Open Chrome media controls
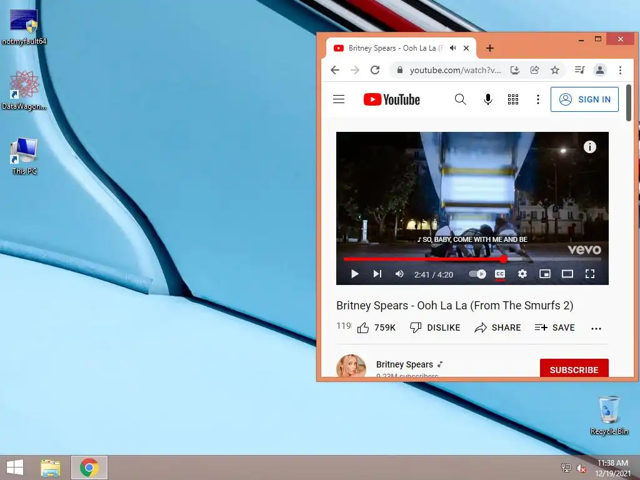The width and height of the screenshot is (640, 480). pyautogui.click(x=579, y=70)
